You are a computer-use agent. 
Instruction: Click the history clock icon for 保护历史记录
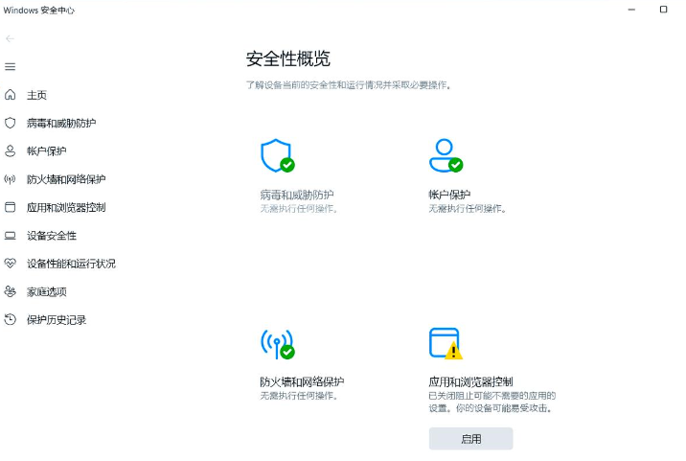tap(11, 319)
